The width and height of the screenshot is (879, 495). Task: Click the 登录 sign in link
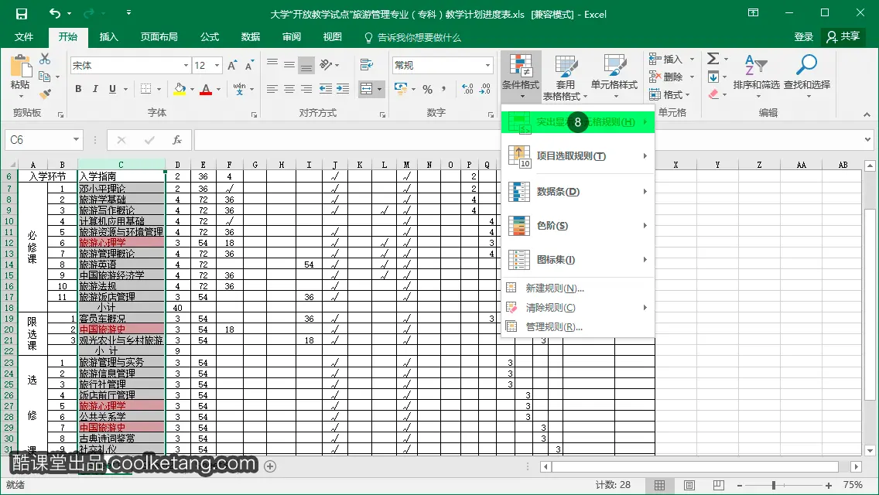click(803, 37)
